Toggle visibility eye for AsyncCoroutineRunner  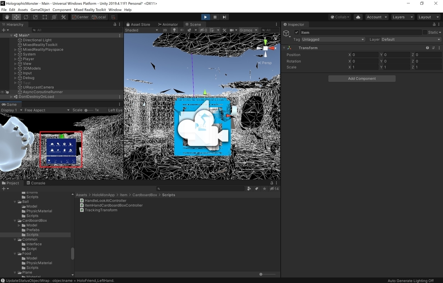pyautogui.click(x=2, y=92)
